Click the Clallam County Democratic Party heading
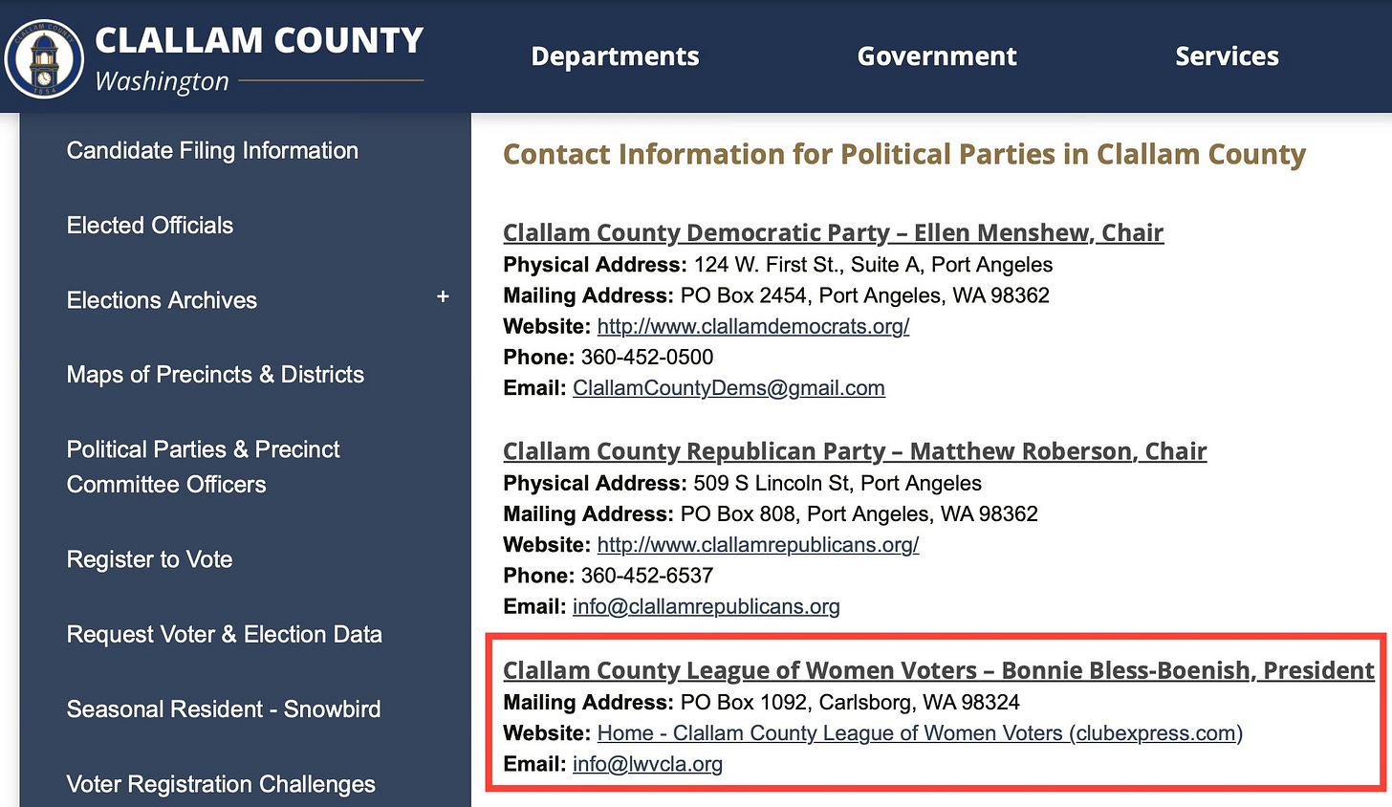The width and height of the screenshot is (1392, 807). pos(833,232)
